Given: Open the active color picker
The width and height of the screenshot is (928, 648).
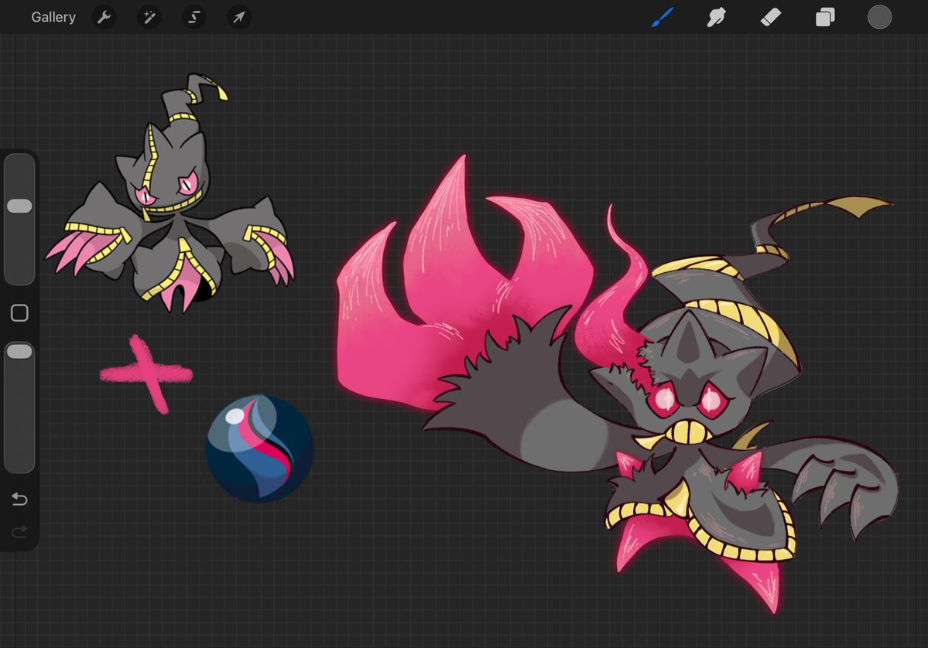Looking at the screenshot, I should point(879,17).
